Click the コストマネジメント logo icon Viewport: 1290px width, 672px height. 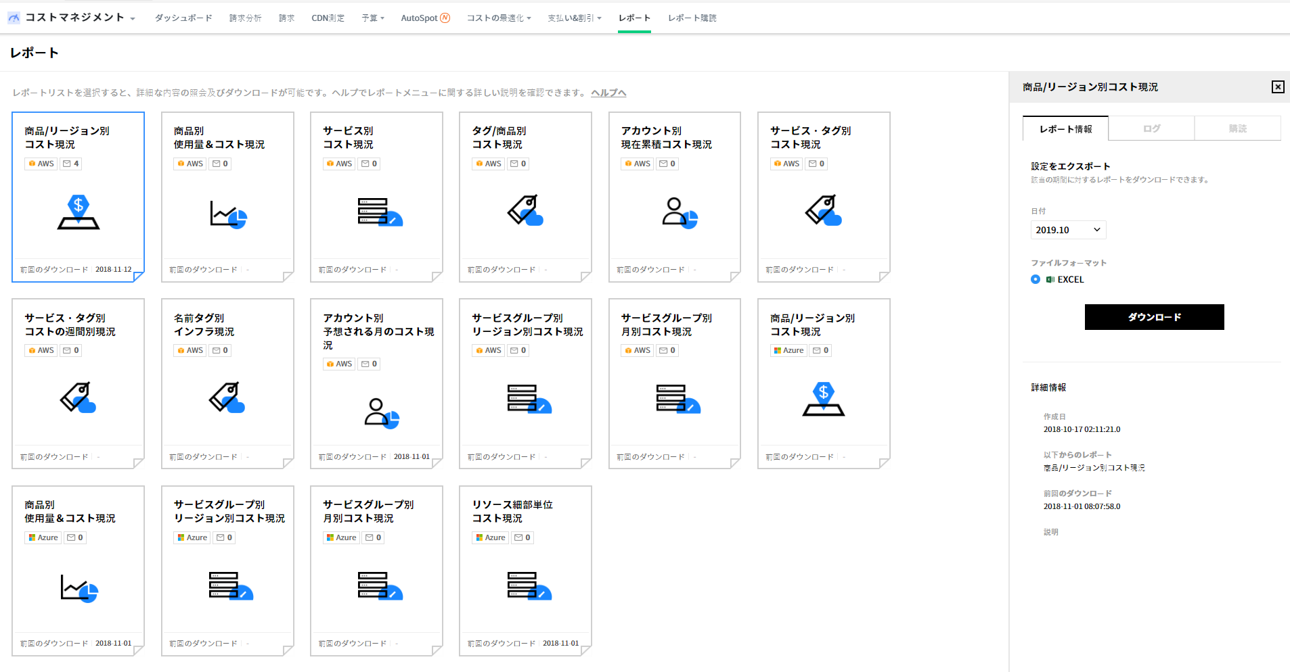[x=14, y=18]
